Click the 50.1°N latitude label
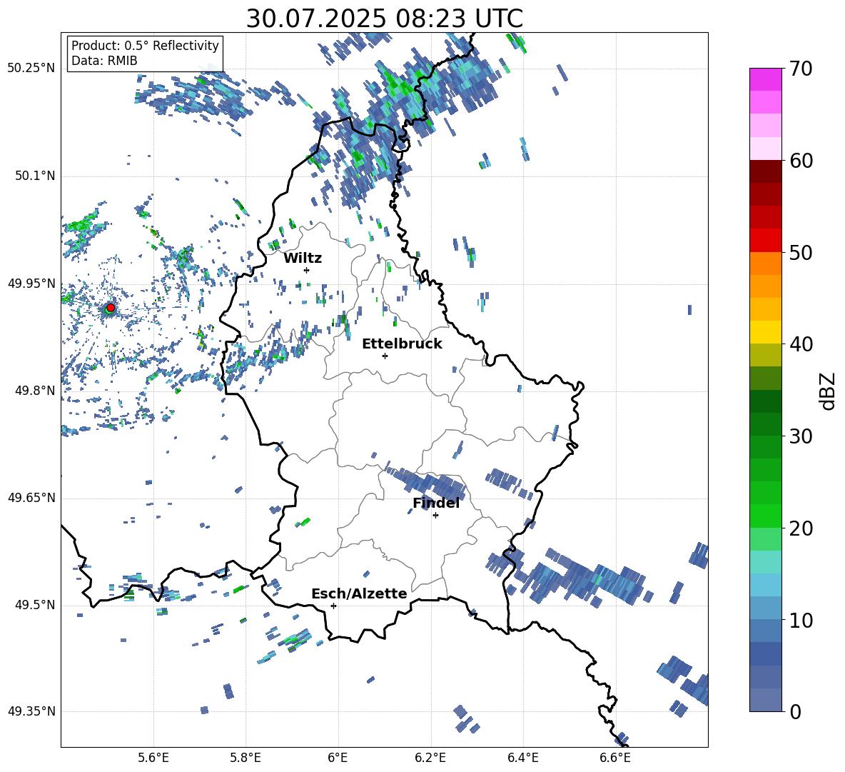 pyautogui.click(x=35, y=176)
